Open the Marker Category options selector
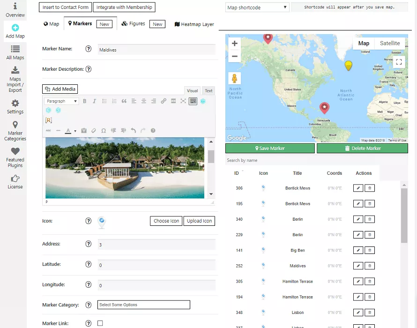 143,305
